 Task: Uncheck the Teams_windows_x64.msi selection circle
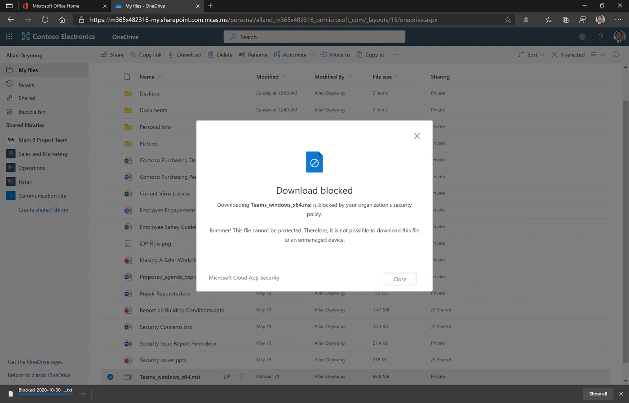[110, 377]
